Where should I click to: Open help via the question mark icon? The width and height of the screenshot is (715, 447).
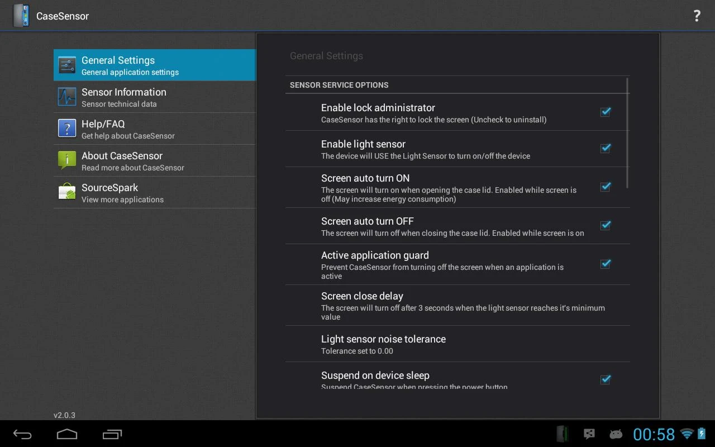[697, 16]
